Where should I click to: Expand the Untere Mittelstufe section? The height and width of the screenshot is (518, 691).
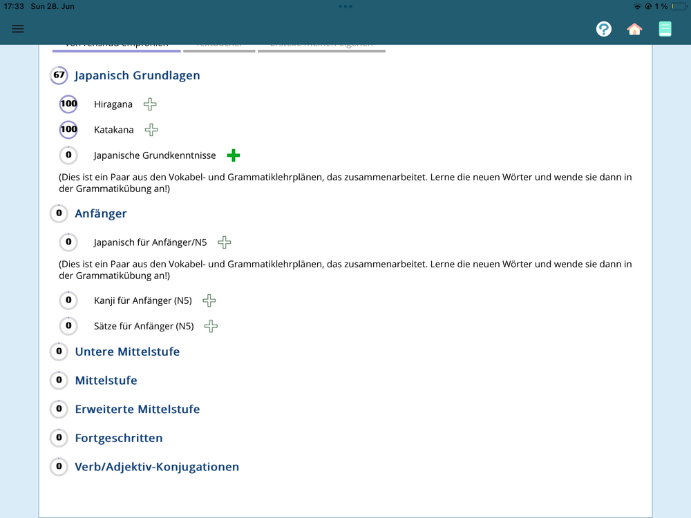click(127, 352)
